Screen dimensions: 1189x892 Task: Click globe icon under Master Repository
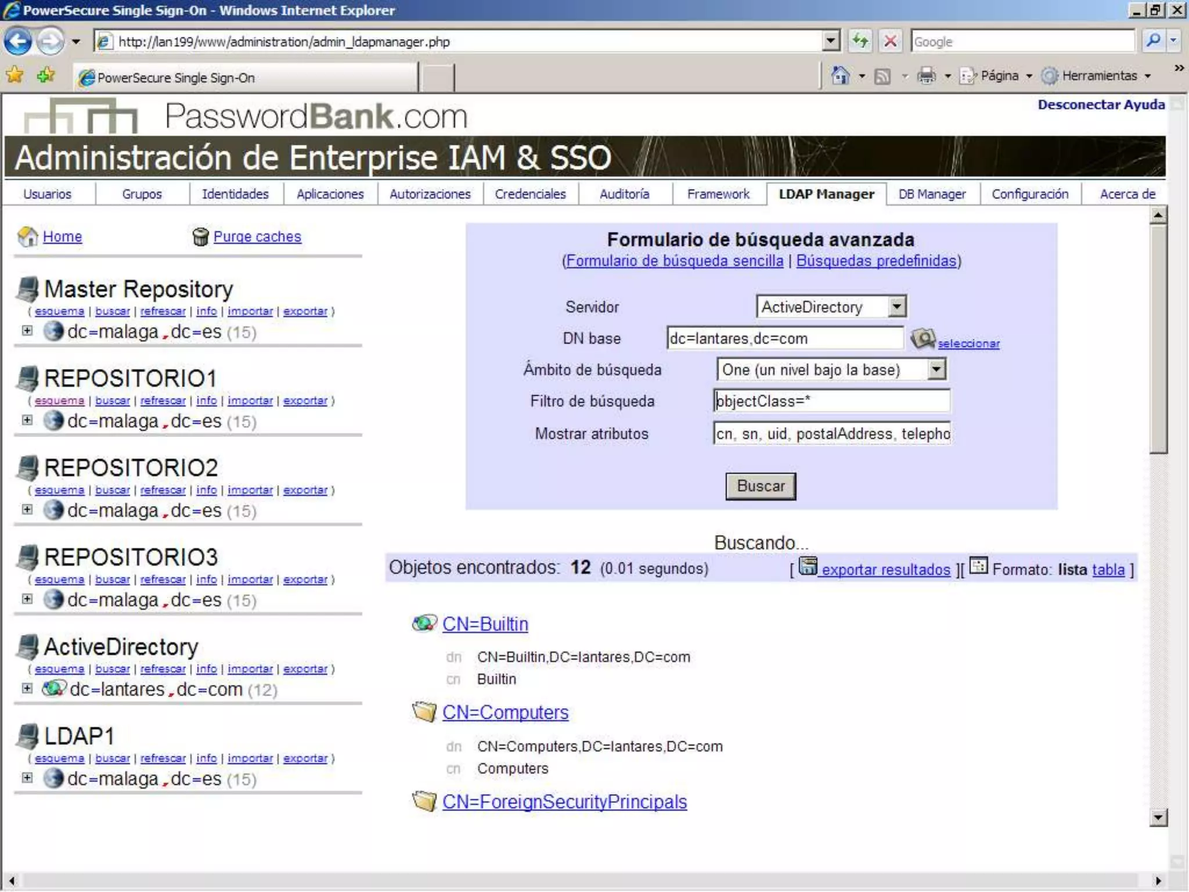pos(53,331)
